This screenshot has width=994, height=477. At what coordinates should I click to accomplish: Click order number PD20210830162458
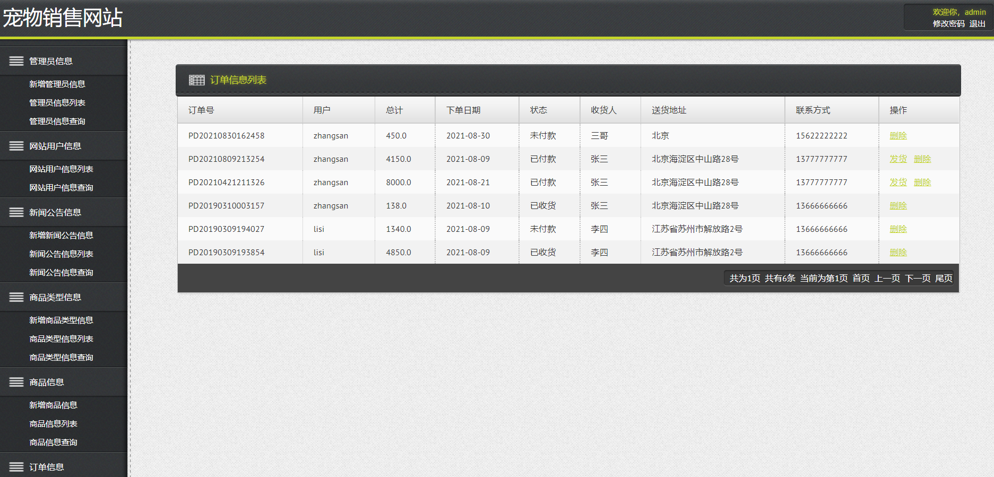pos(227,136)
